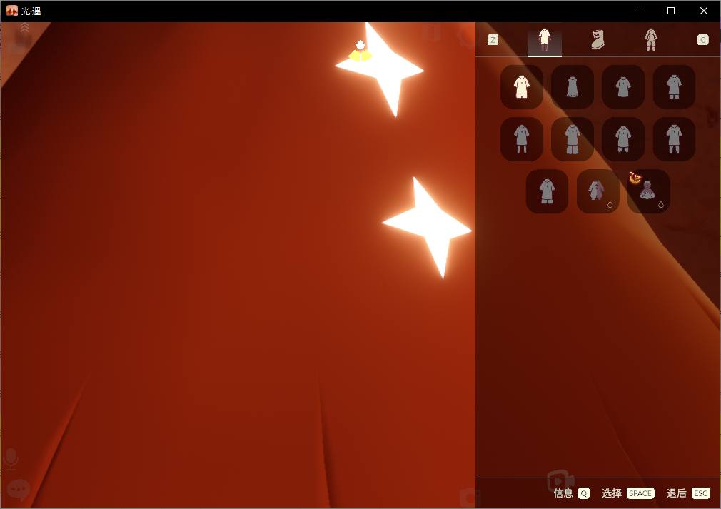Click the 退后 back label
Viewport: 721px width, 509px height.
[x=677, y=493]
